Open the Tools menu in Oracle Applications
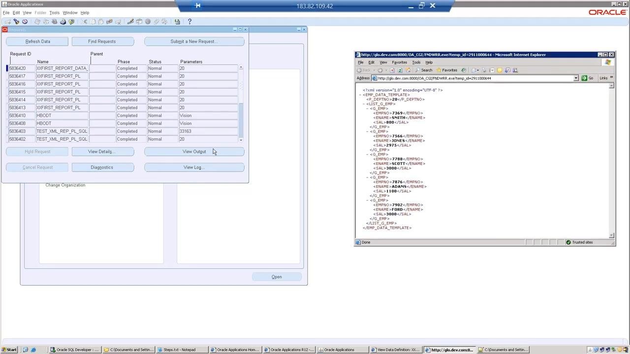Screen dimensions: 630x354 coord(54,13)
